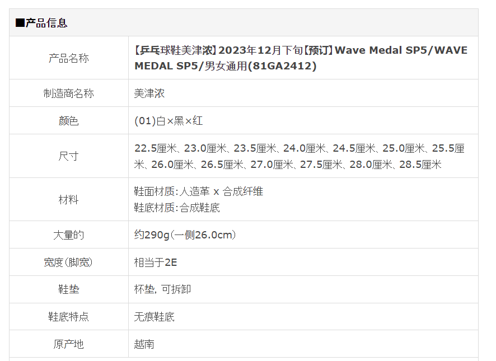The height and width of the screenshot is (361, 496).
Task: Click the '尺寸' row label
Action: [69, 156]
